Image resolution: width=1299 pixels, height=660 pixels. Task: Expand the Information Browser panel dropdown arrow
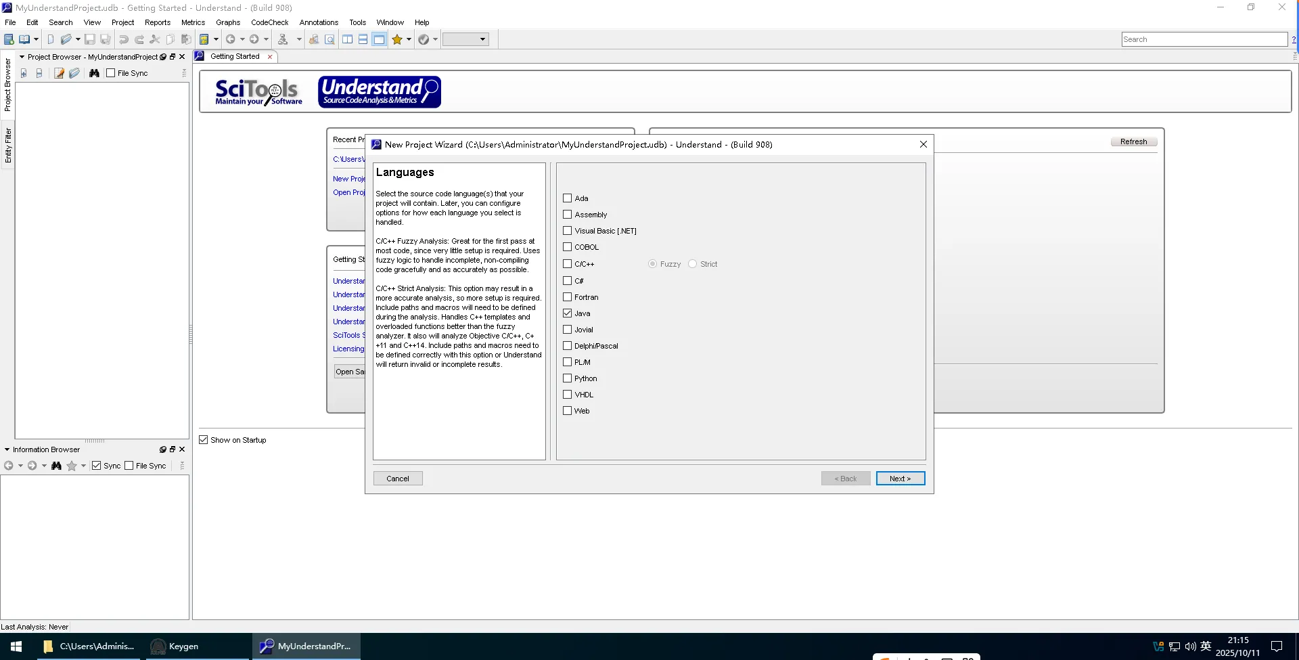pos(7,449)
